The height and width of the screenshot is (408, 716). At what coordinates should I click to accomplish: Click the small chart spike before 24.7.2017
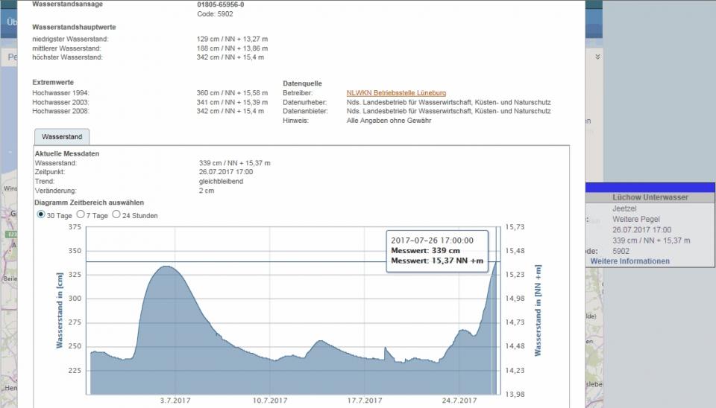coord(385,348)
